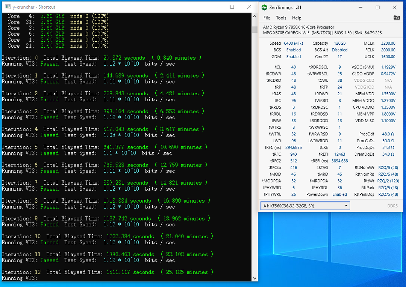Image resolution: width=406 pixels, height=287 pixels.
Task: Open the File menu in ZenTimings
Action: pyautogui.click(x=267, y=18)
